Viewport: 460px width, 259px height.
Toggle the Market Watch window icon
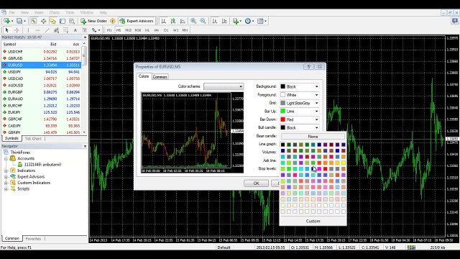(34, 21)
